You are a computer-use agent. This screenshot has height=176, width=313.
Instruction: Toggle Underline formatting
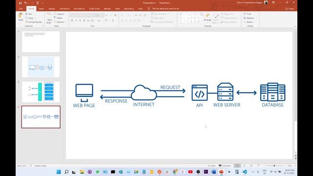80,21
